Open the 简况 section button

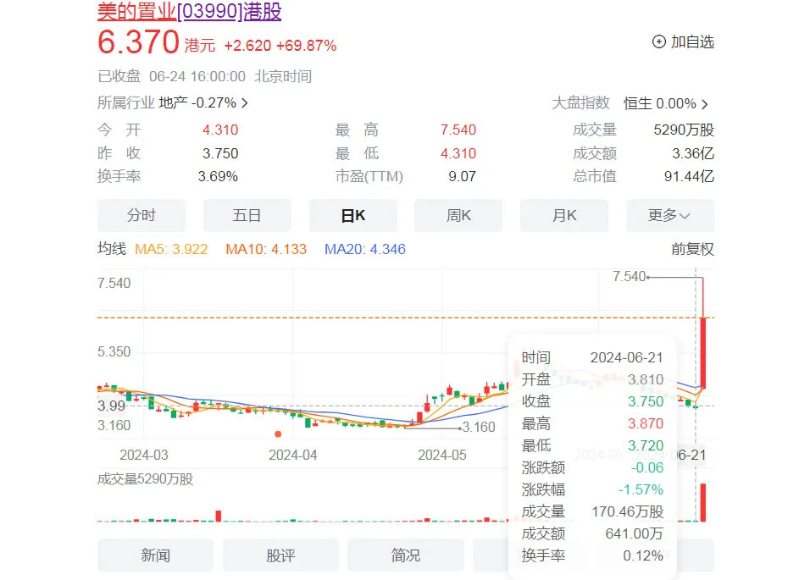406,555
